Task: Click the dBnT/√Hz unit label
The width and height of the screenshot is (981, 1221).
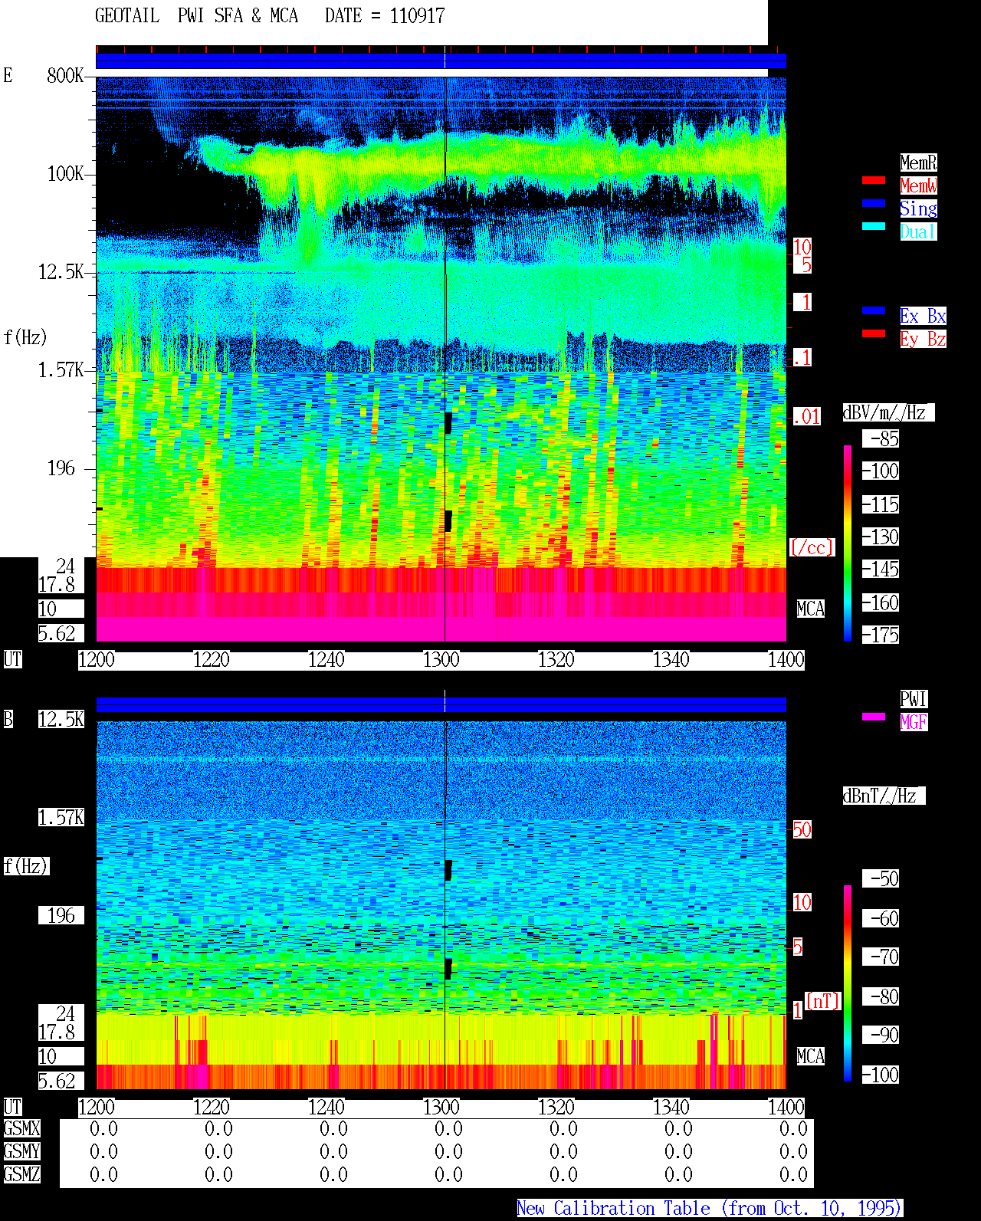Action: pos(884,796)
